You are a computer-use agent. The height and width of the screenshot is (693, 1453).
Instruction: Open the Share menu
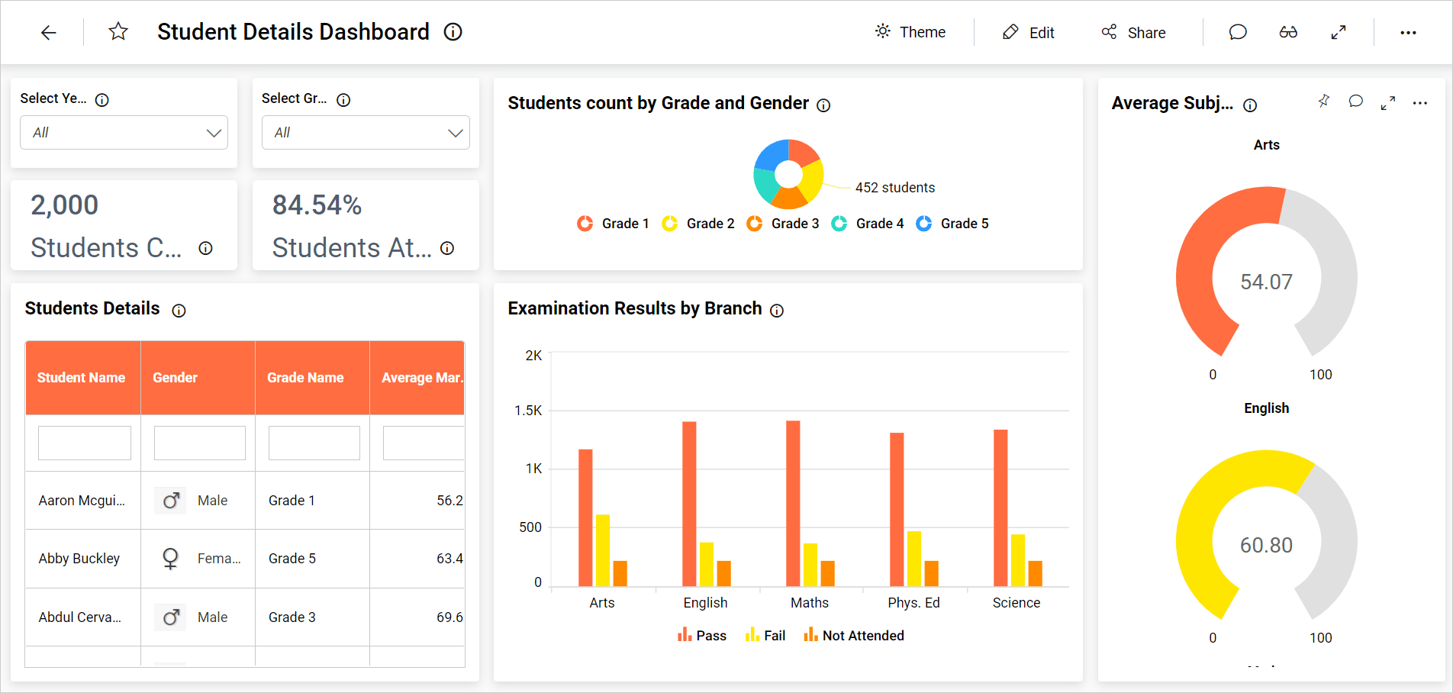1133,32
